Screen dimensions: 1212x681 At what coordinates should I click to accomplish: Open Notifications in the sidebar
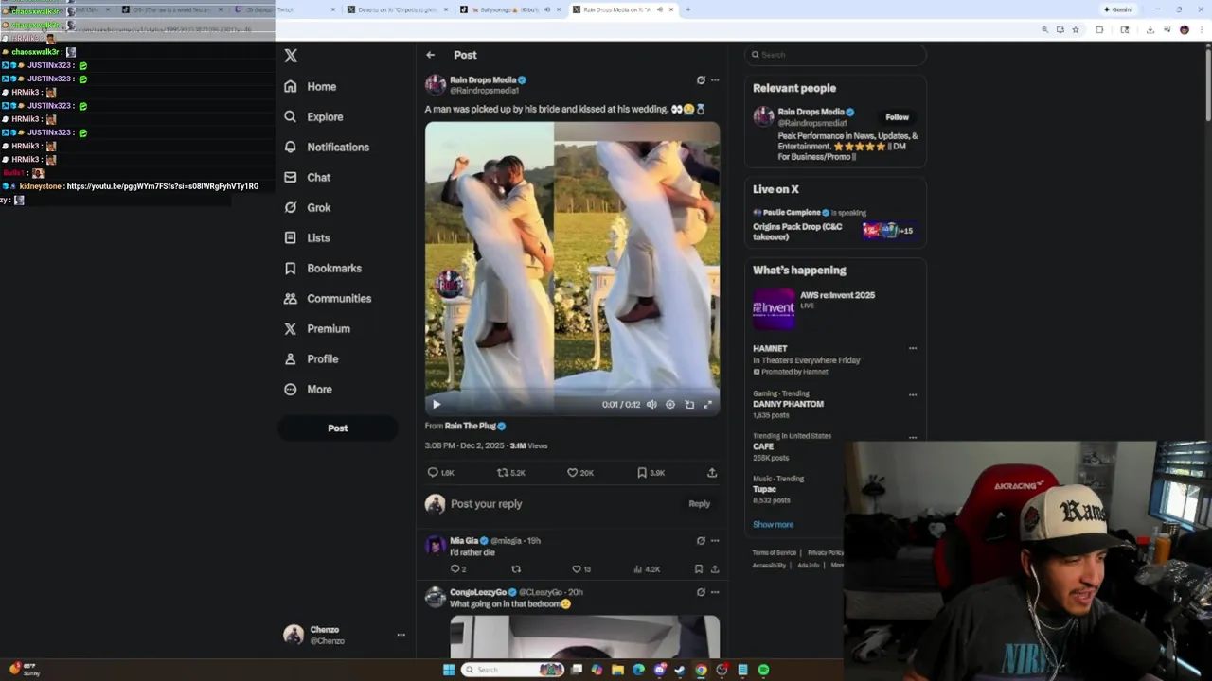[x=327, y=147]
